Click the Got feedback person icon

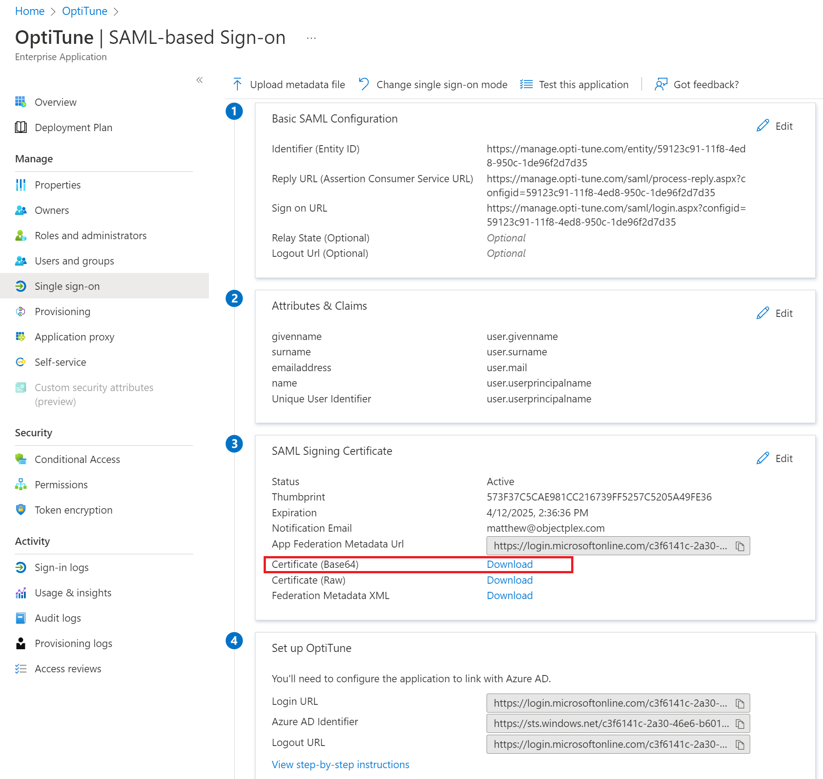tap(661, 84)
